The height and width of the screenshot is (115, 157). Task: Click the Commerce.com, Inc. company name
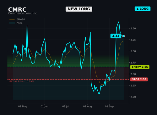tap(23, 13)
